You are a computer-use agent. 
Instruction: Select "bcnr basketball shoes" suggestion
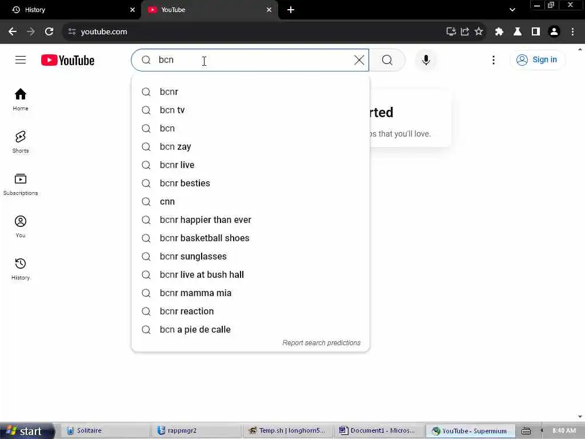pos(250,238)
